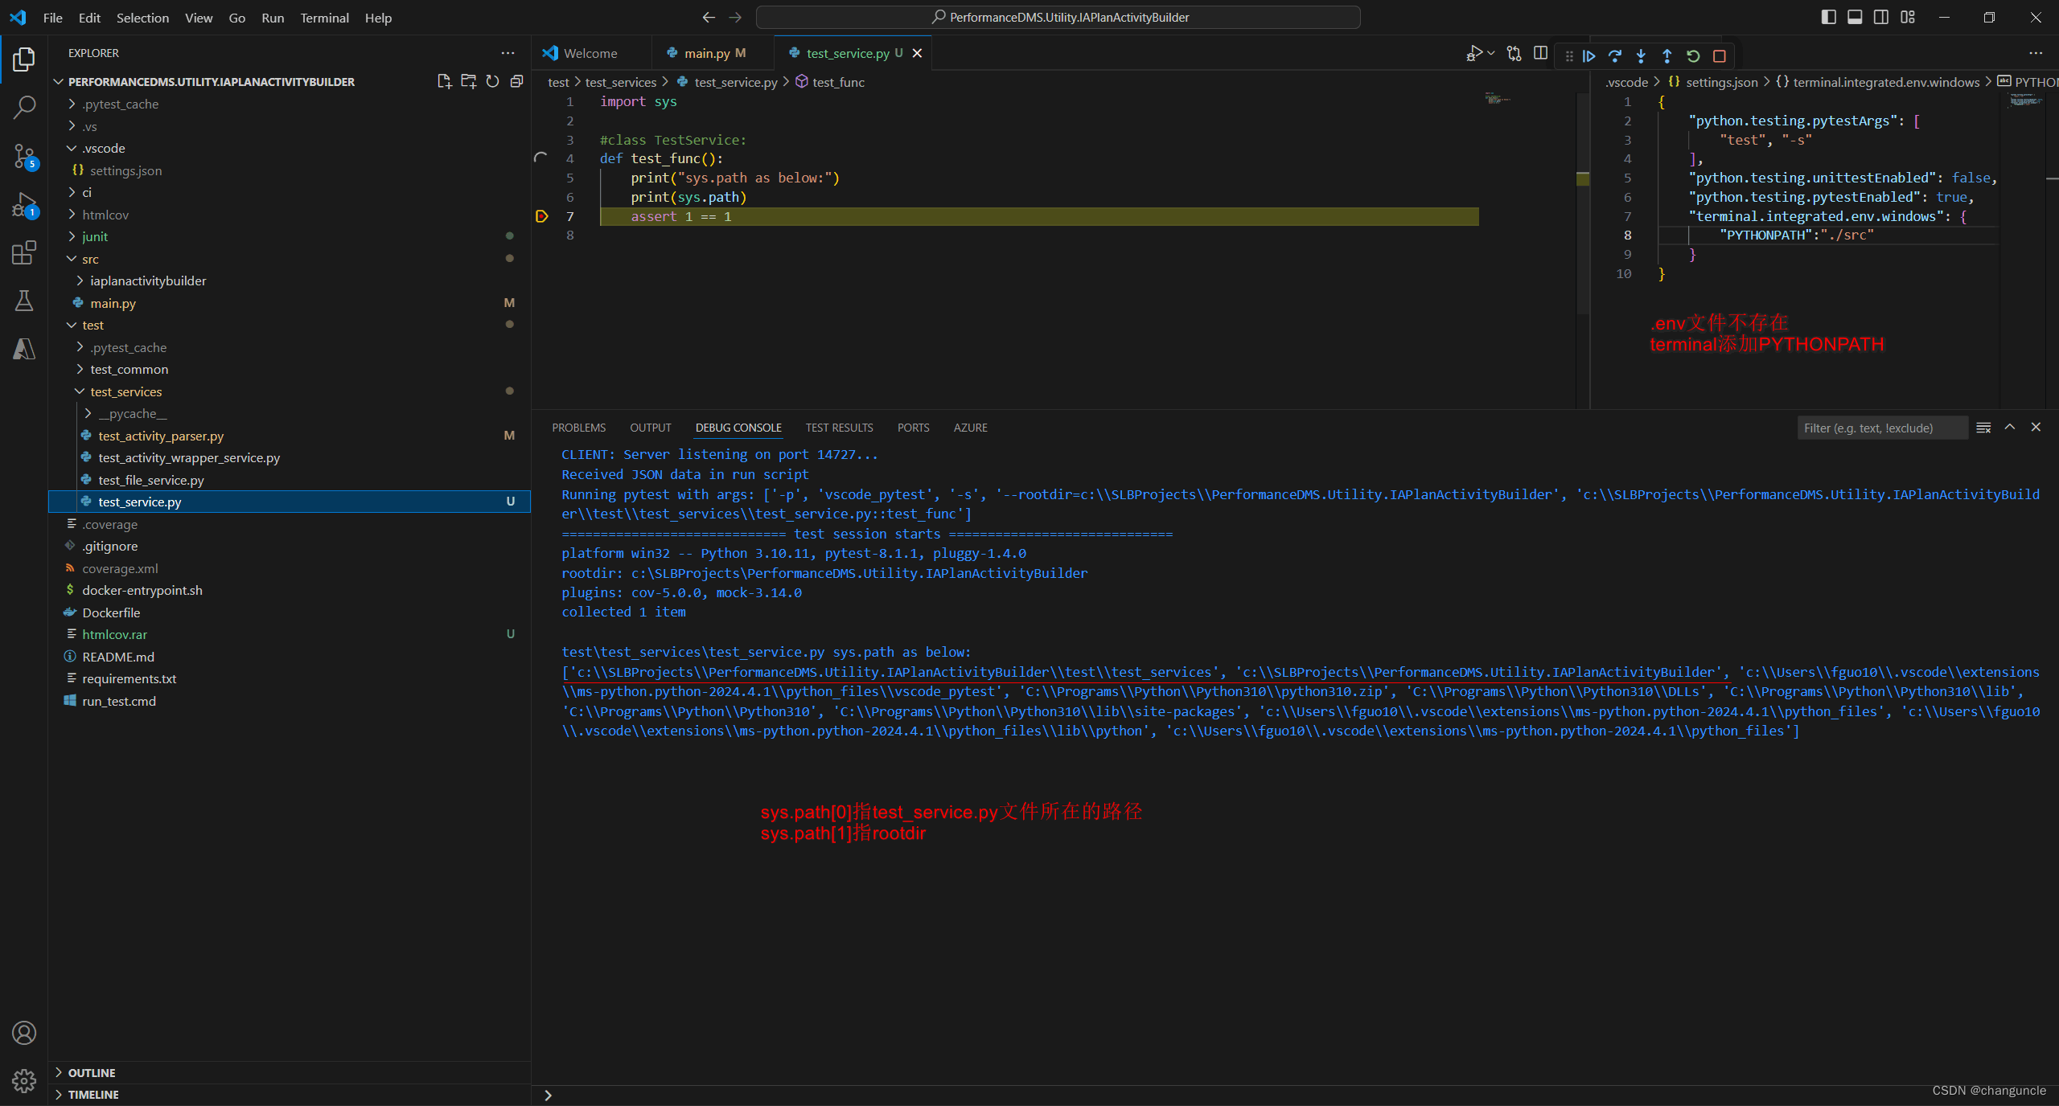Click the debug console filter field

(x=1882, y=428)
